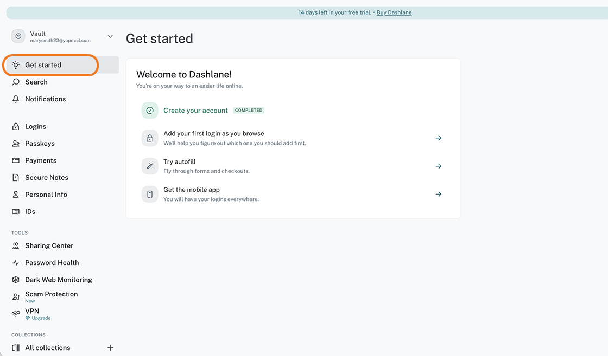This screenshot has height=356, width=608.
Task: Open VPN tool
Action: tap(62, 314)
